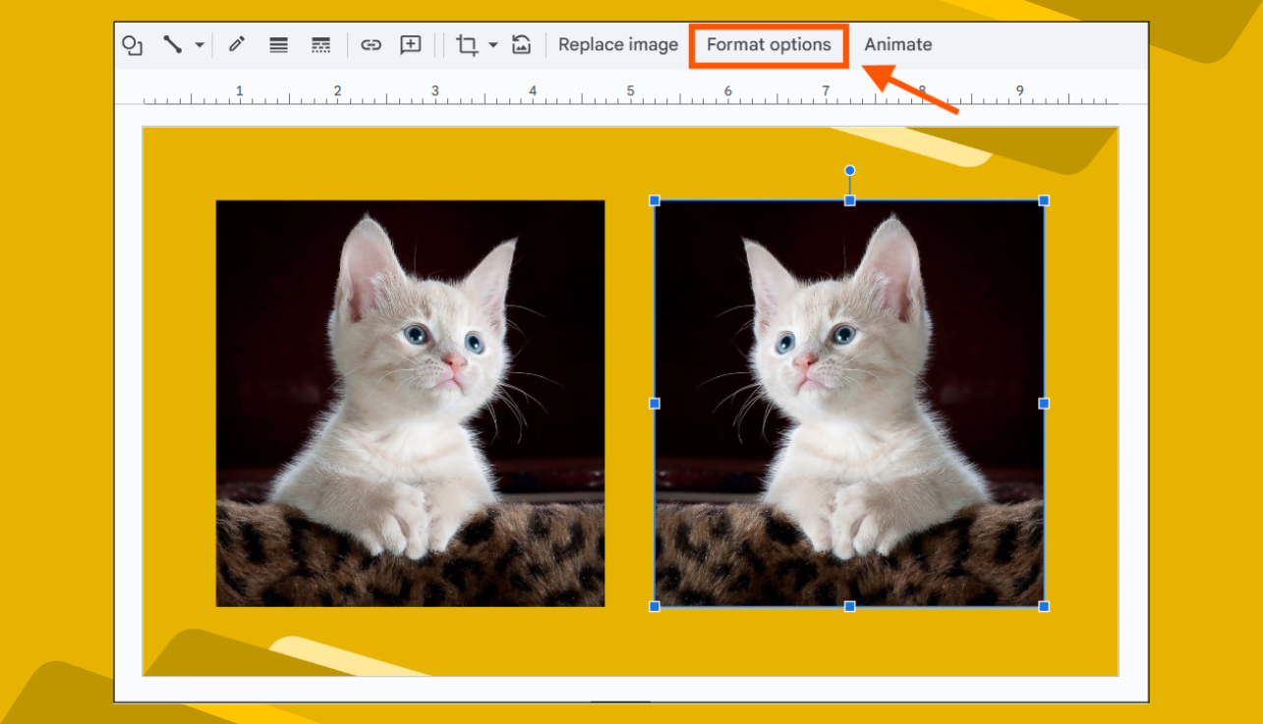The image size is (1263, 724).
Task: Change the border dash style
Action: 320,44
